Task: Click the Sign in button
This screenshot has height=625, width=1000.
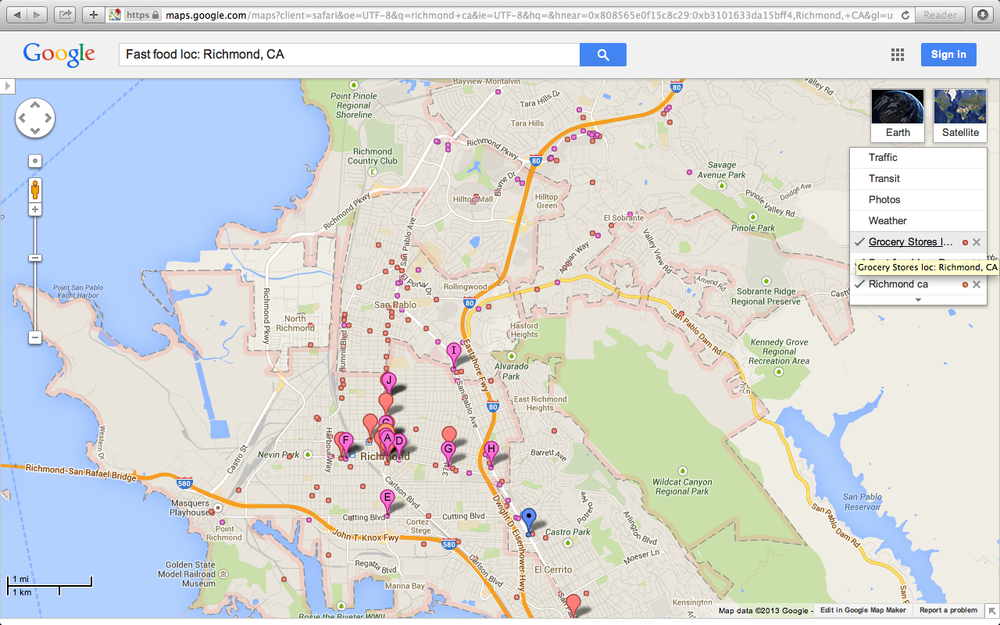Action: [x=948, y=55]
